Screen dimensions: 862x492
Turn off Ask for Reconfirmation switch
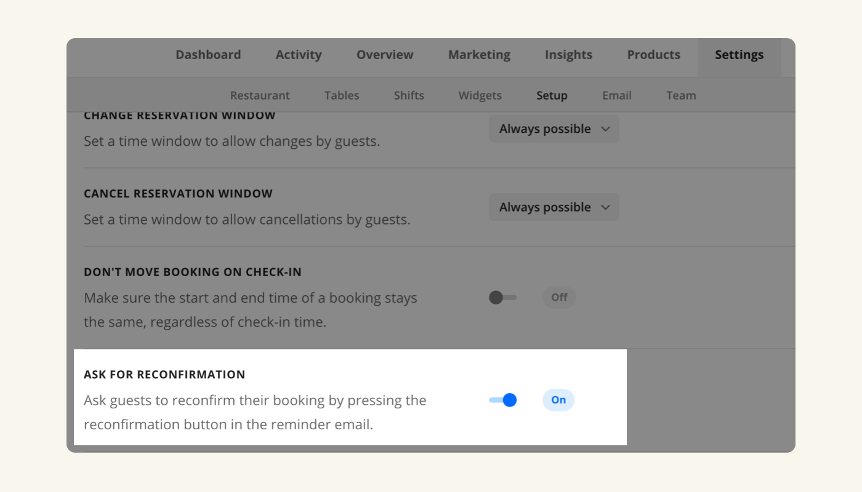502,400
